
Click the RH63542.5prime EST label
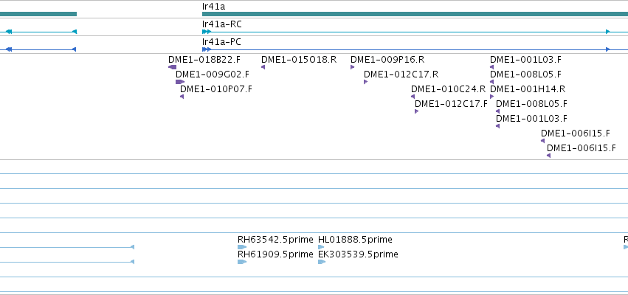[x=275, y=240]
